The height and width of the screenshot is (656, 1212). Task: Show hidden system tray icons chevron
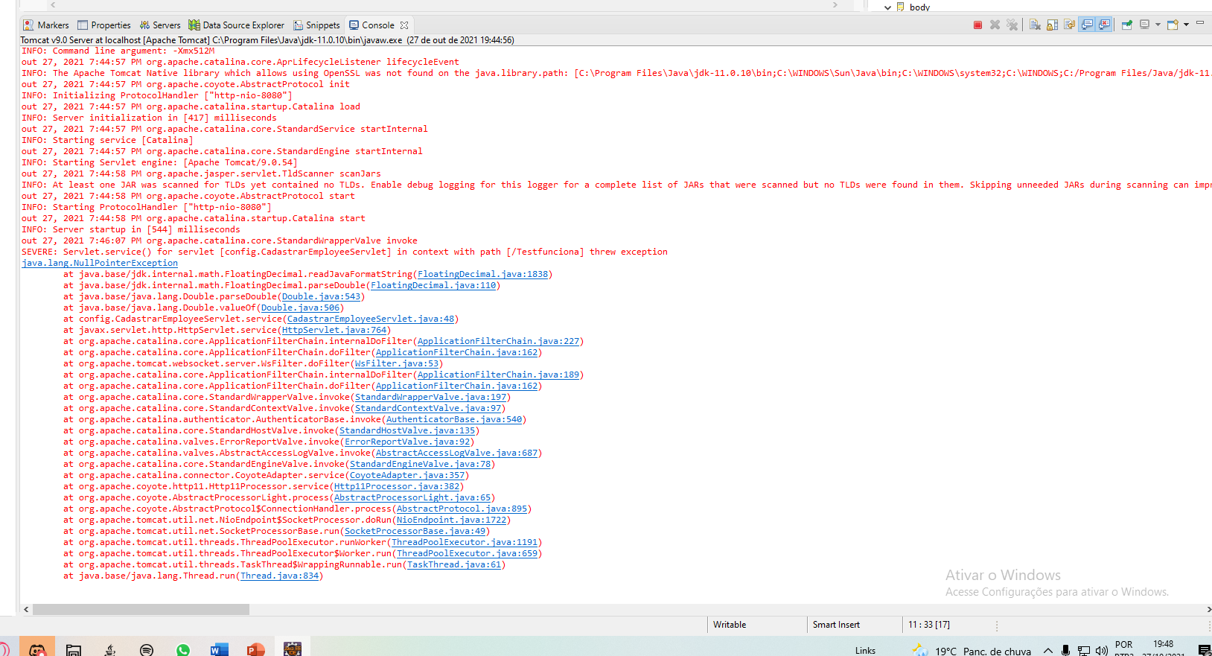pos(1047,650)
